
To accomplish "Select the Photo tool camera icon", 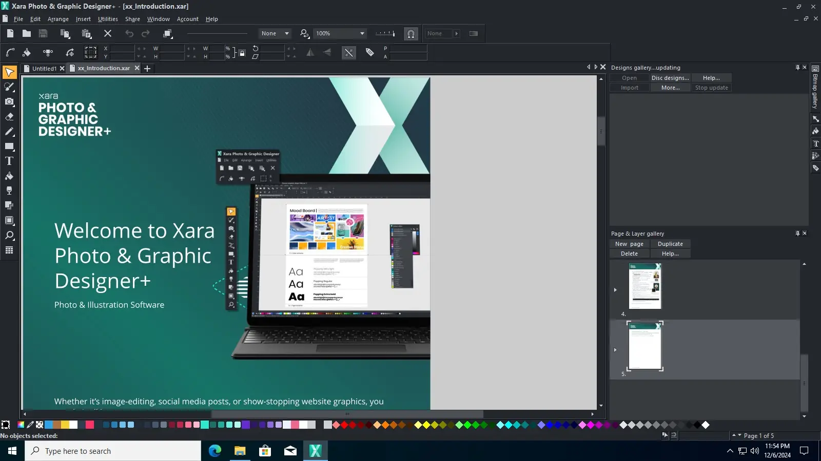I will click(x=9, y=102).
